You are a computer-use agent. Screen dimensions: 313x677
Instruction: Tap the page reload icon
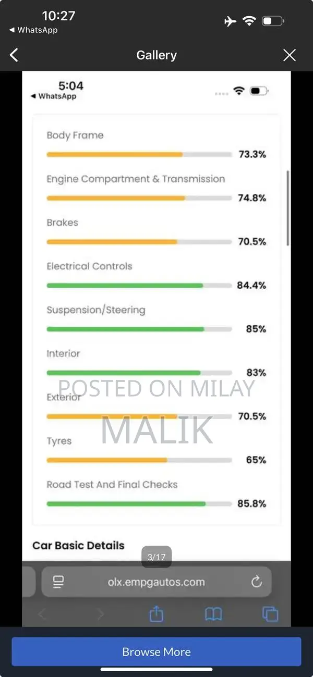(256, 582)
